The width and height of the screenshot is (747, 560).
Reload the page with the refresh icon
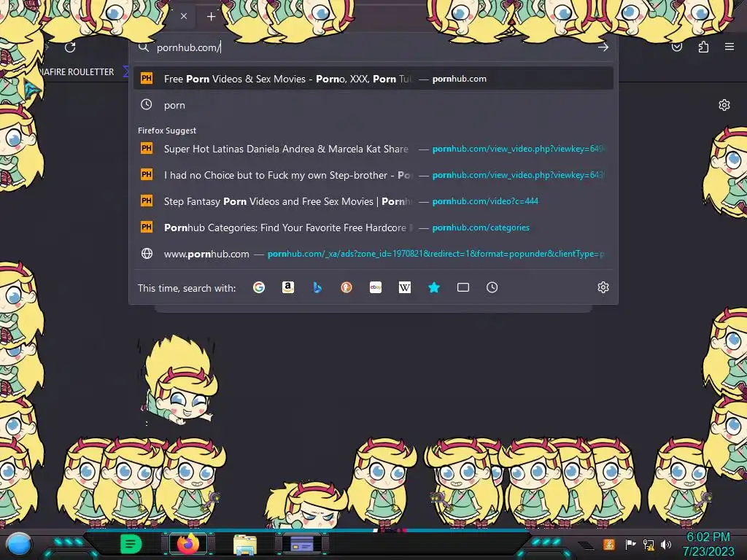[x=70, y=47]
